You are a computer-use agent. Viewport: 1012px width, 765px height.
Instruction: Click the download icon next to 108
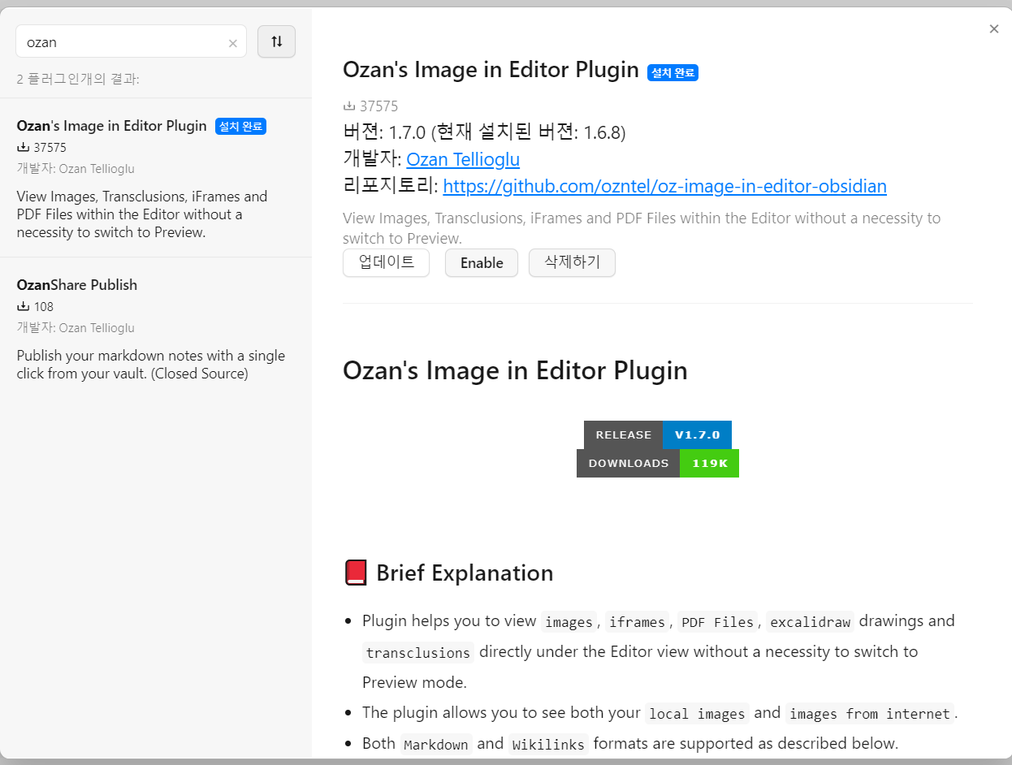pos(23,307)
